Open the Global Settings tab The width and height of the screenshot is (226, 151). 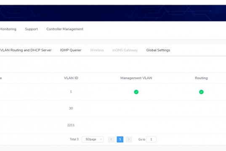[158, 50]
